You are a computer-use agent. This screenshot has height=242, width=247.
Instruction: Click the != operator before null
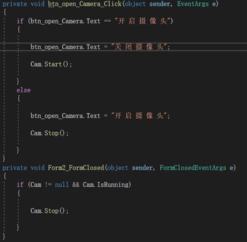click(x=48, y=185)
